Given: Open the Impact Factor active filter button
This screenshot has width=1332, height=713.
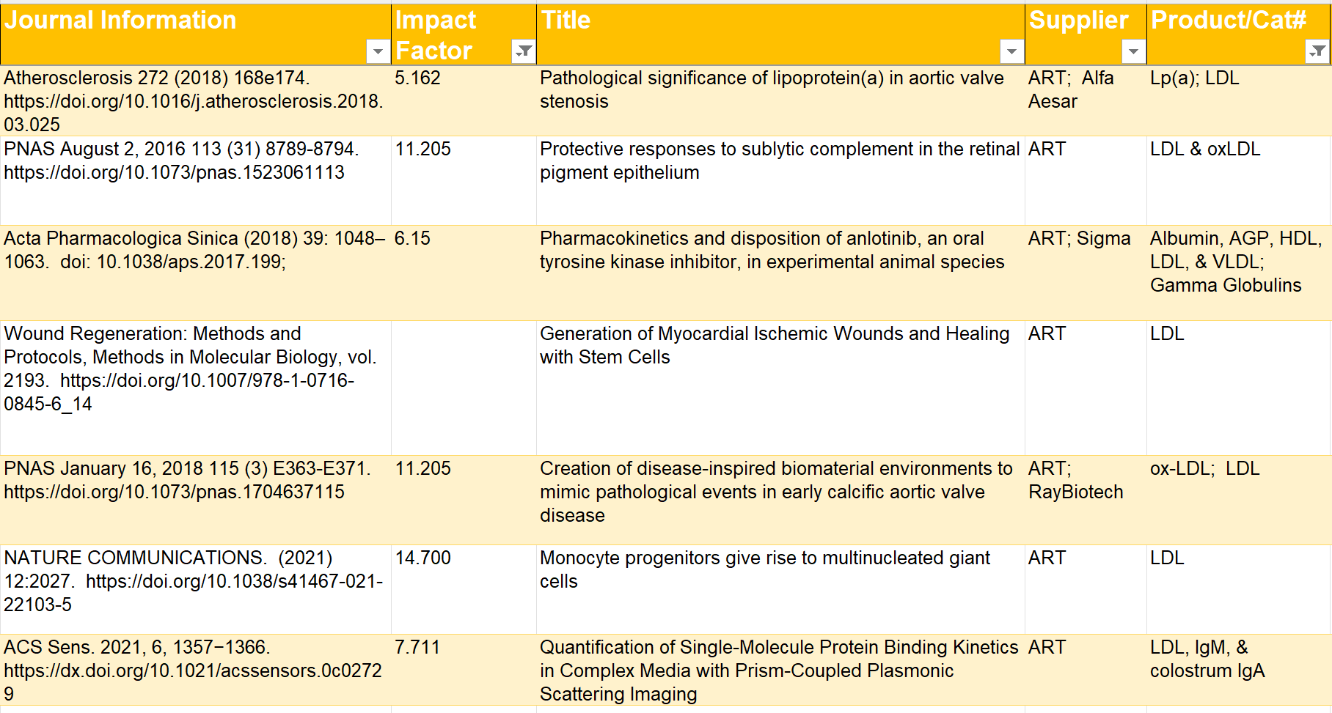Looking at the screenshot, I should [524, 51].
